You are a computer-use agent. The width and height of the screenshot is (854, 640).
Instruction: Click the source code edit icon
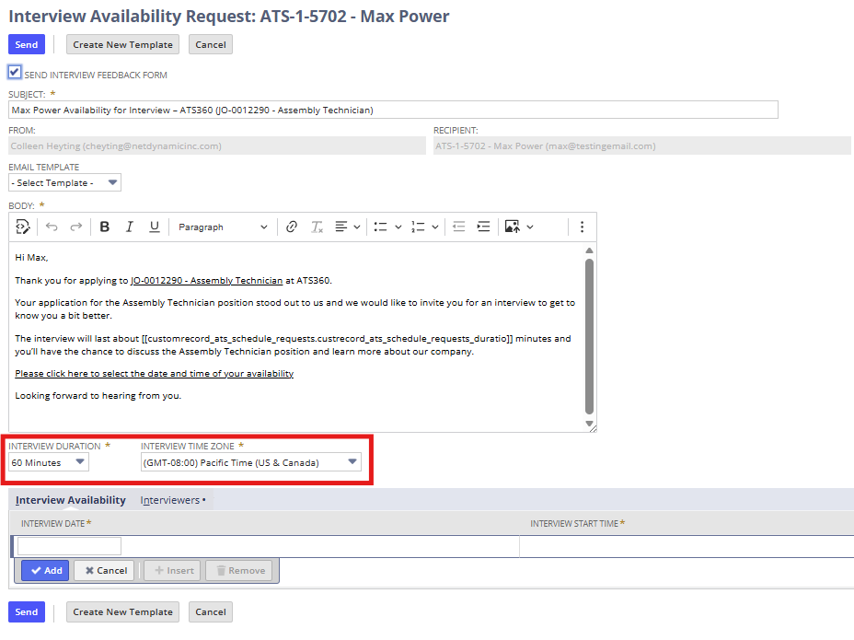[x=23, y=227]
